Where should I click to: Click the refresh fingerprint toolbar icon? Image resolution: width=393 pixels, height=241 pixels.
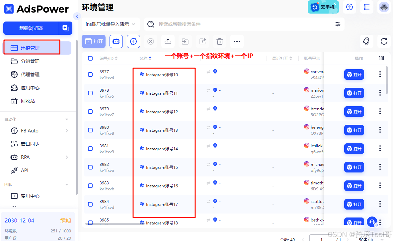pyautogui.click(x=133, y=41)
